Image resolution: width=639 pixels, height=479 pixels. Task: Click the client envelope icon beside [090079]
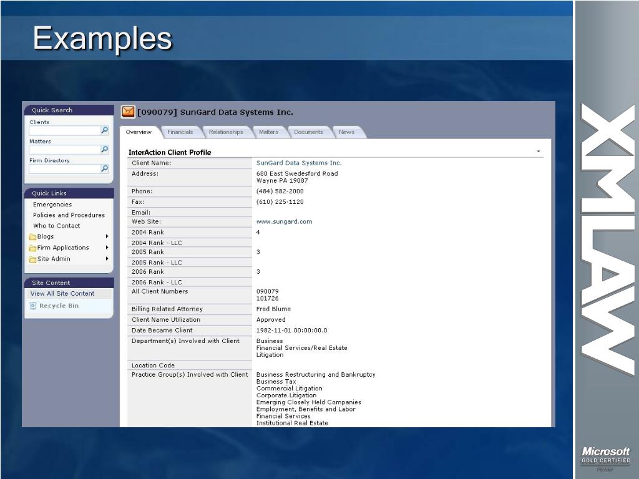[x=128, y=112]
